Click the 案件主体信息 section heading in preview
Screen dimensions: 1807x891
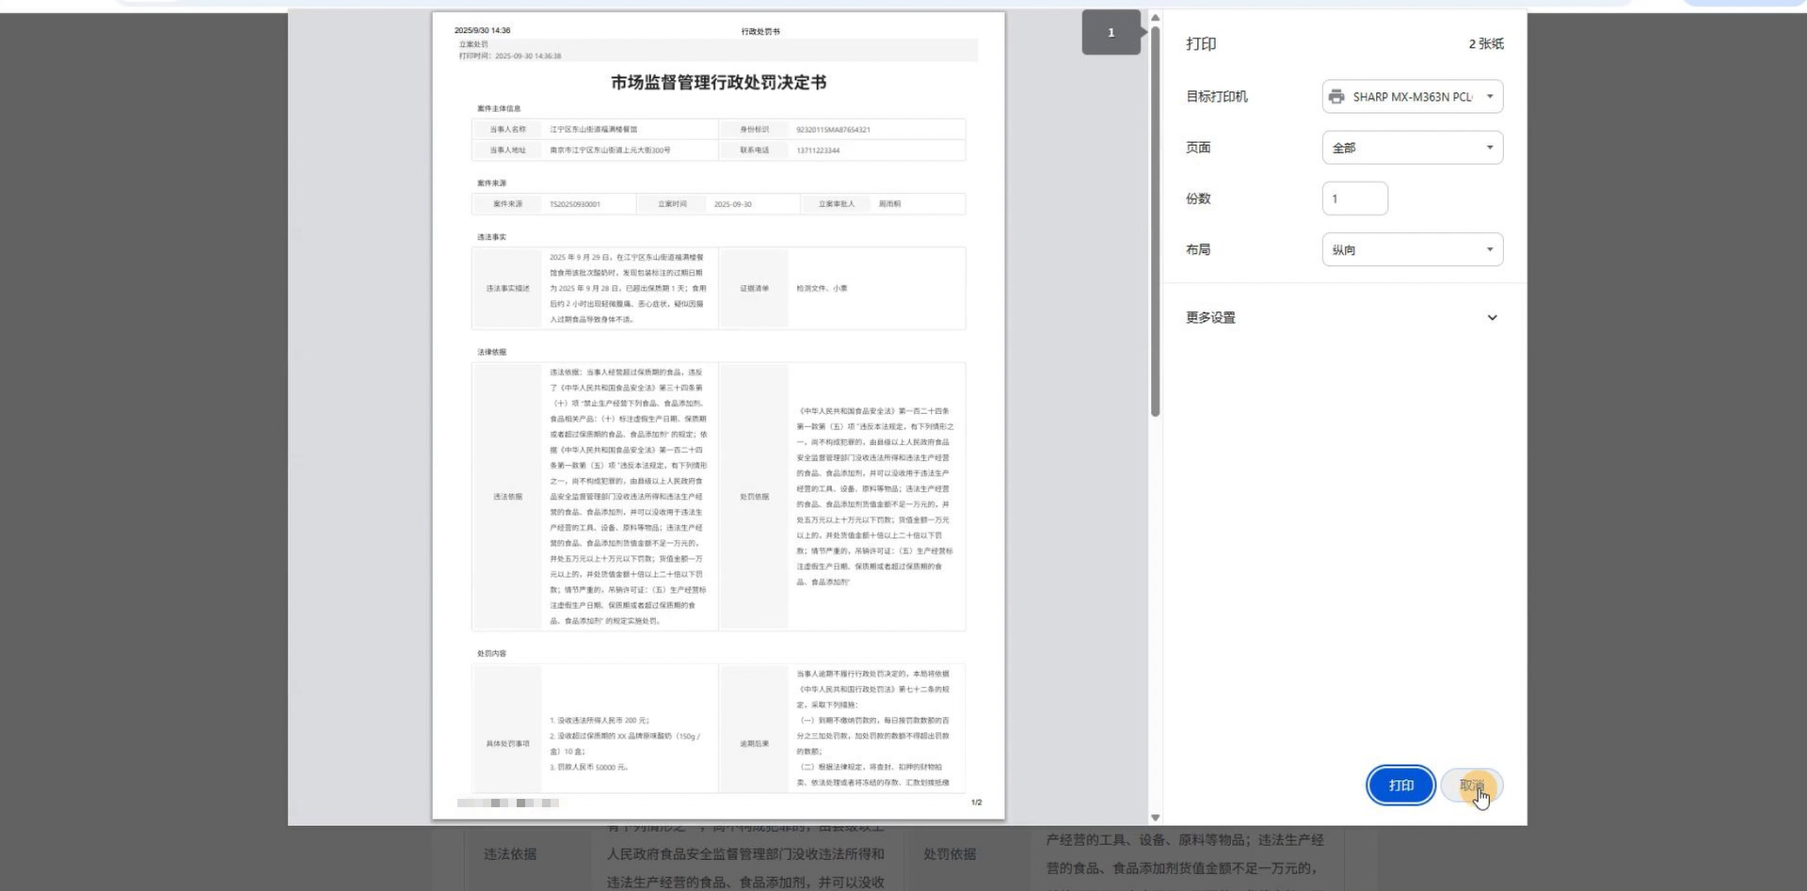(x=499, y=108)
